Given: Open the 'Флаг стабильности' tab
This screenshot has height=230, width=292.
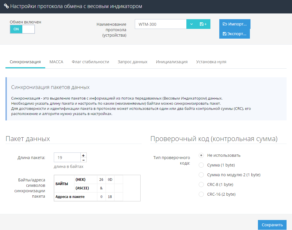Looking at the screenshot, I should (x=90, y=62).
